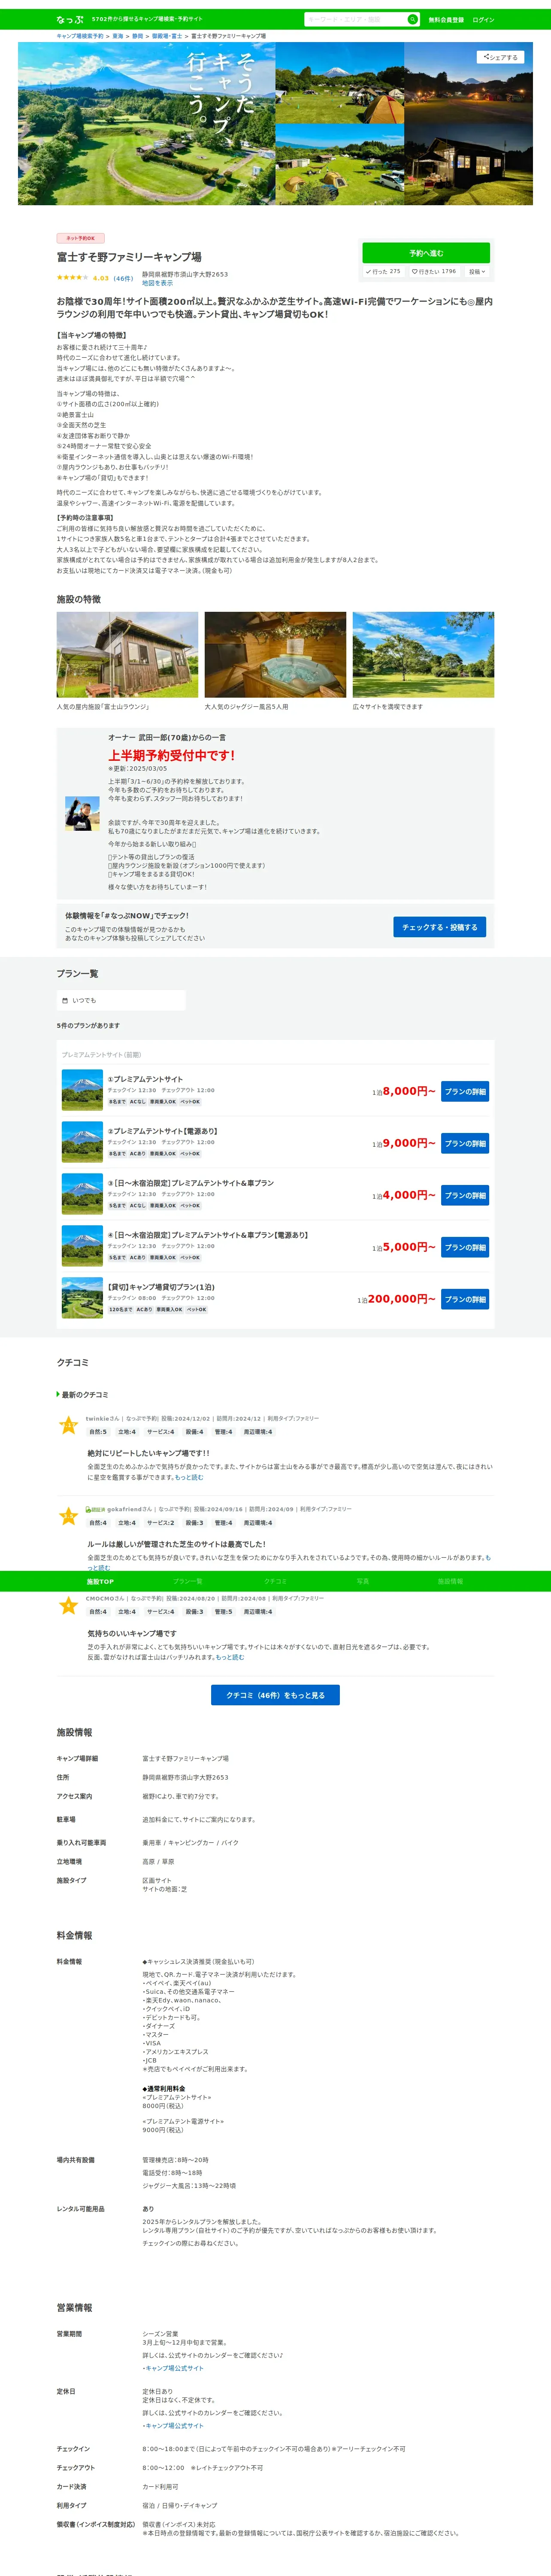This screenshot has width=551, height=2576.
Task: Click the search magnifier icon in header
Action: click(x=412, y=19)
